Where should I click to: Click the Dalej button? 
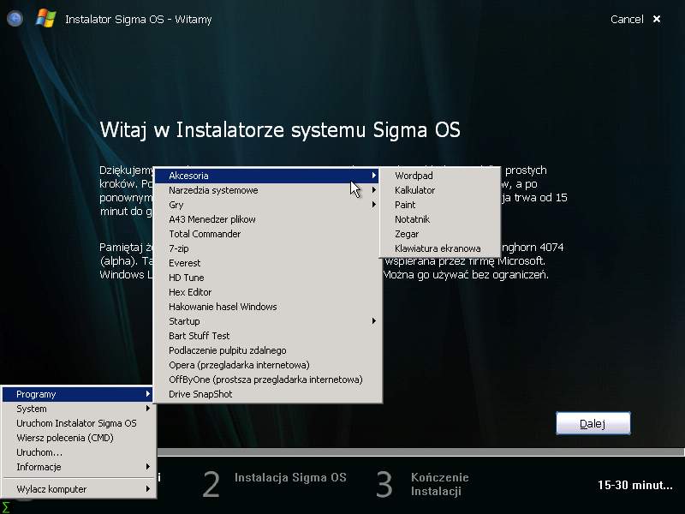coord(593,423)
